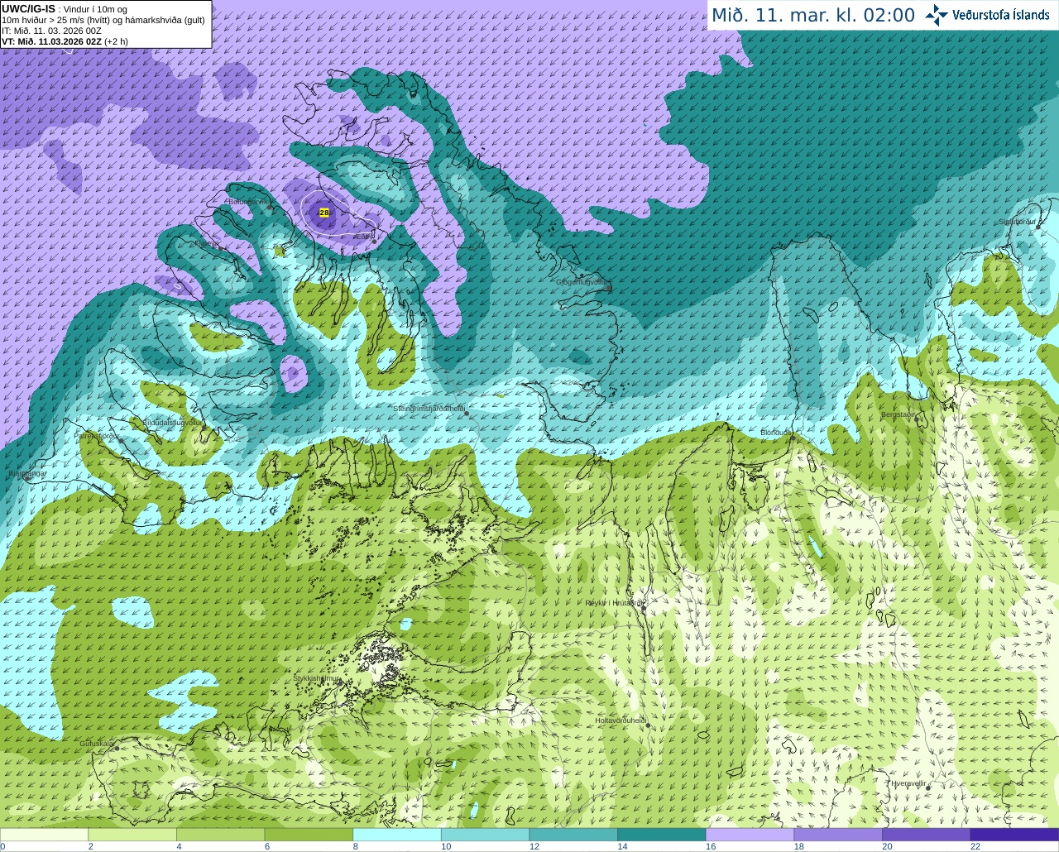Click the Blönduós station label
1059x852 pixels.
(776, 433)
